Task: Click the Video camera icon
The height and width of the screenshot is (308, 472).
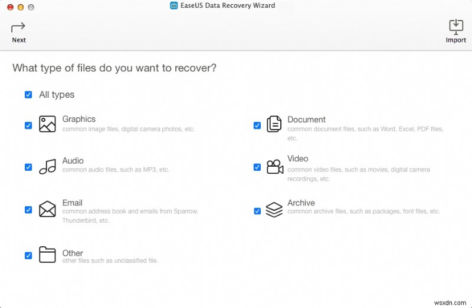Action: click(x=274, y=167)
